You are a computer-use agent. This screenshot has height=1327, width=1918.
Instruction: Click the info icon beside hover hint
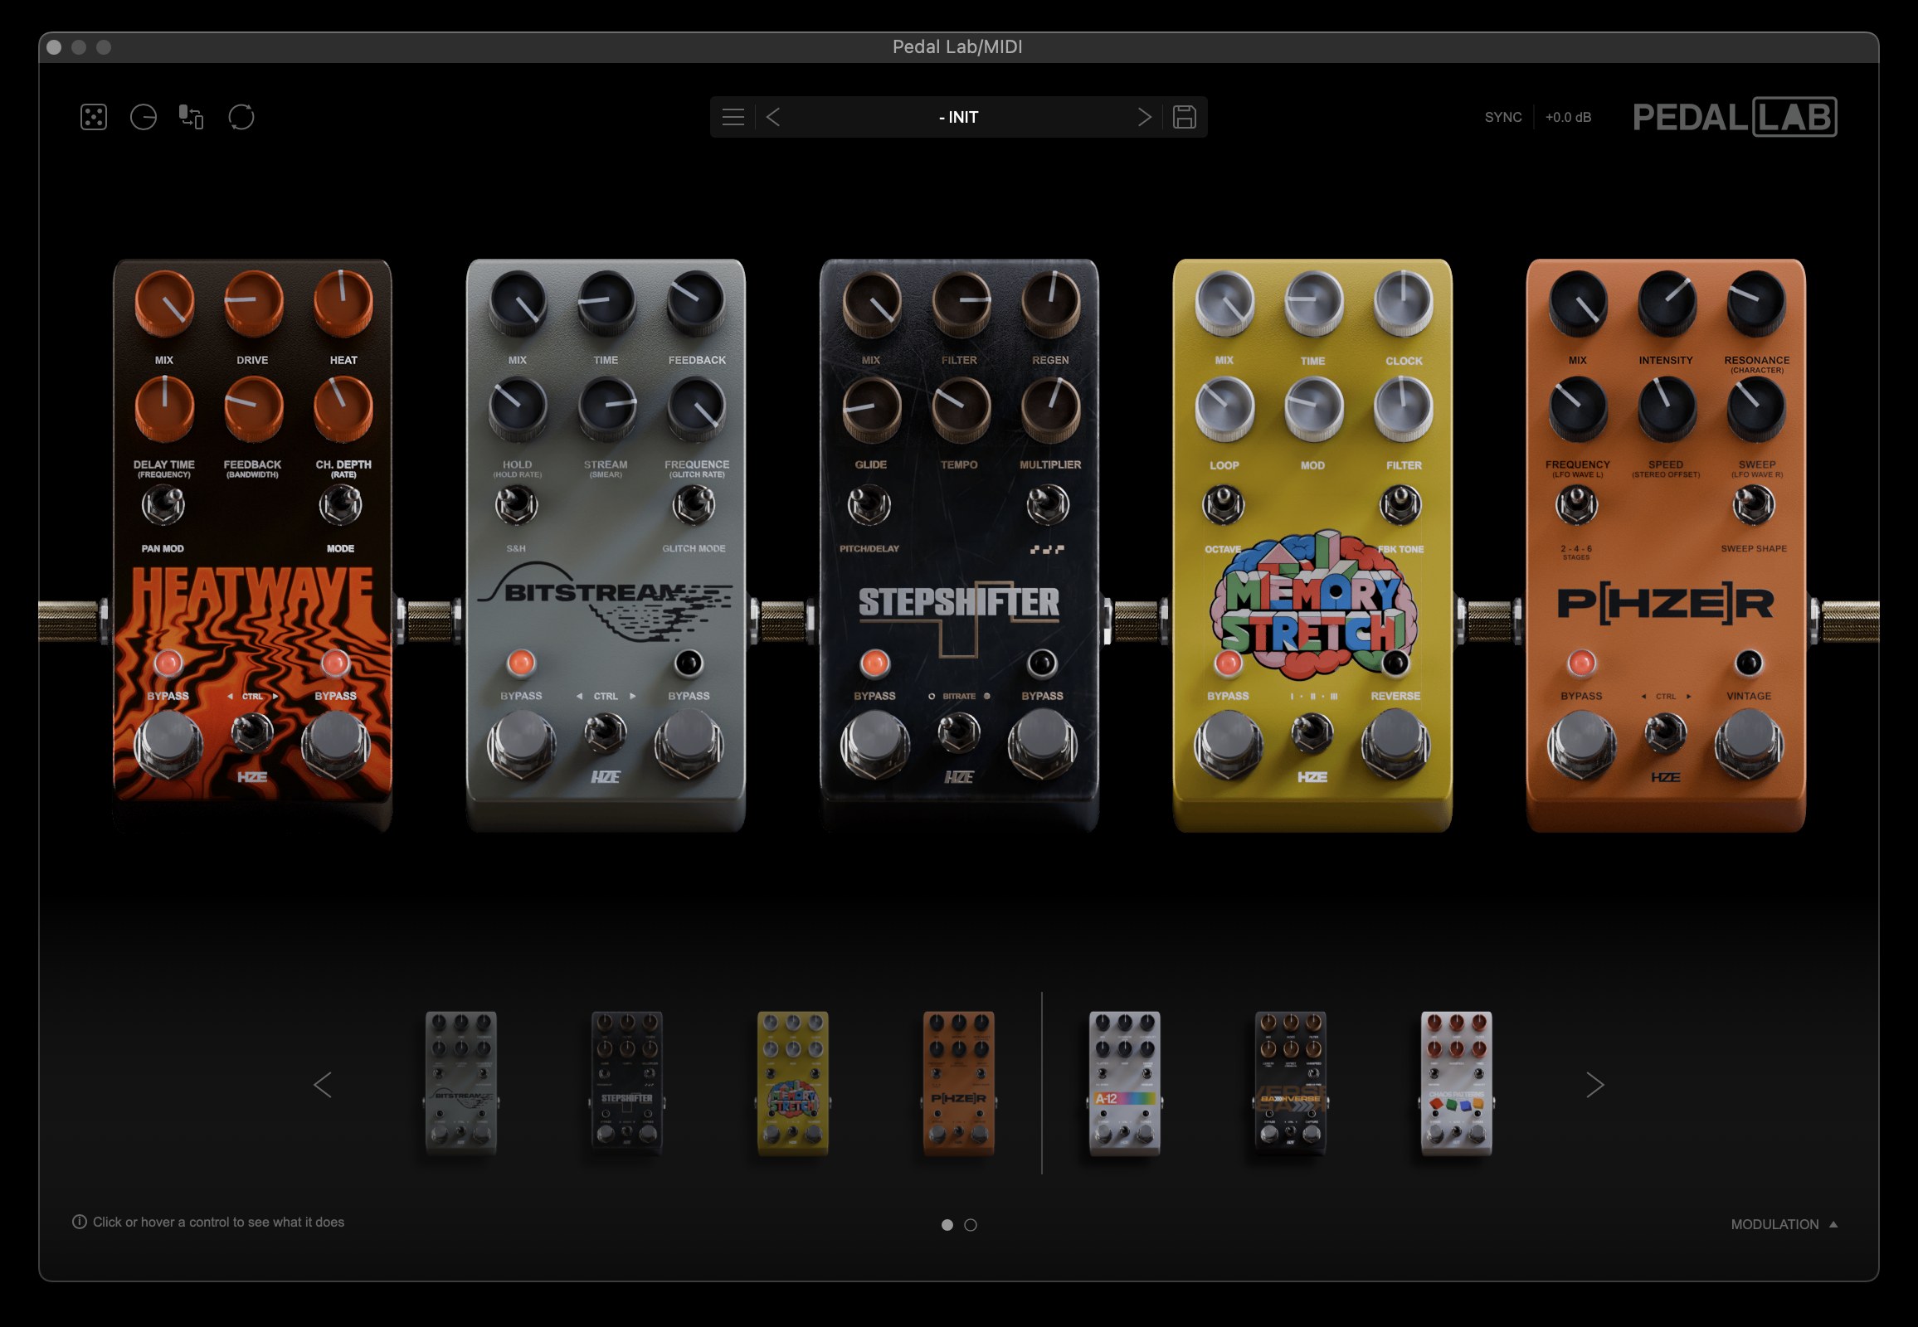(79, 1222)
